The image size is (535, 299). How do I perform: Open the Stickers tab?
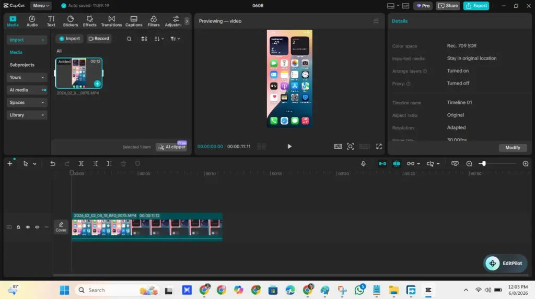71,21
